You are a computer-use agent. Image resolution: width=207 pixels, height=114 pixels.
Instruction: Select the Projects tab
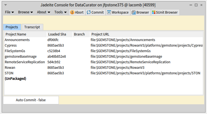click(12, 27)
